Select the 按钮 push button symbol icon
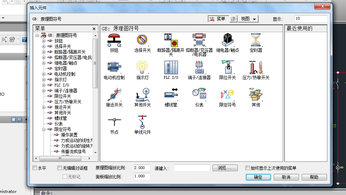This screenshot has width=346, height=195. point(114,40)
